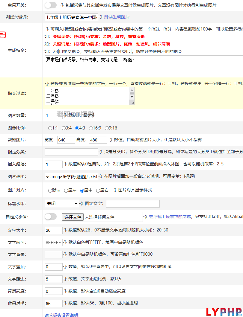
Task: Click the red icon at left edge
Action: (x=3, y=35)
